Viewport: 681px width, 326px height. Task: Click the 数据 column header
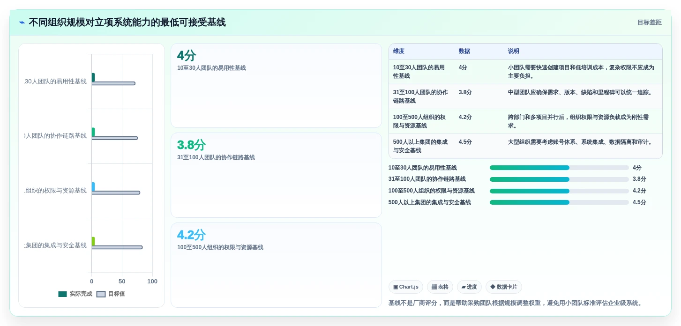[464, 52]
